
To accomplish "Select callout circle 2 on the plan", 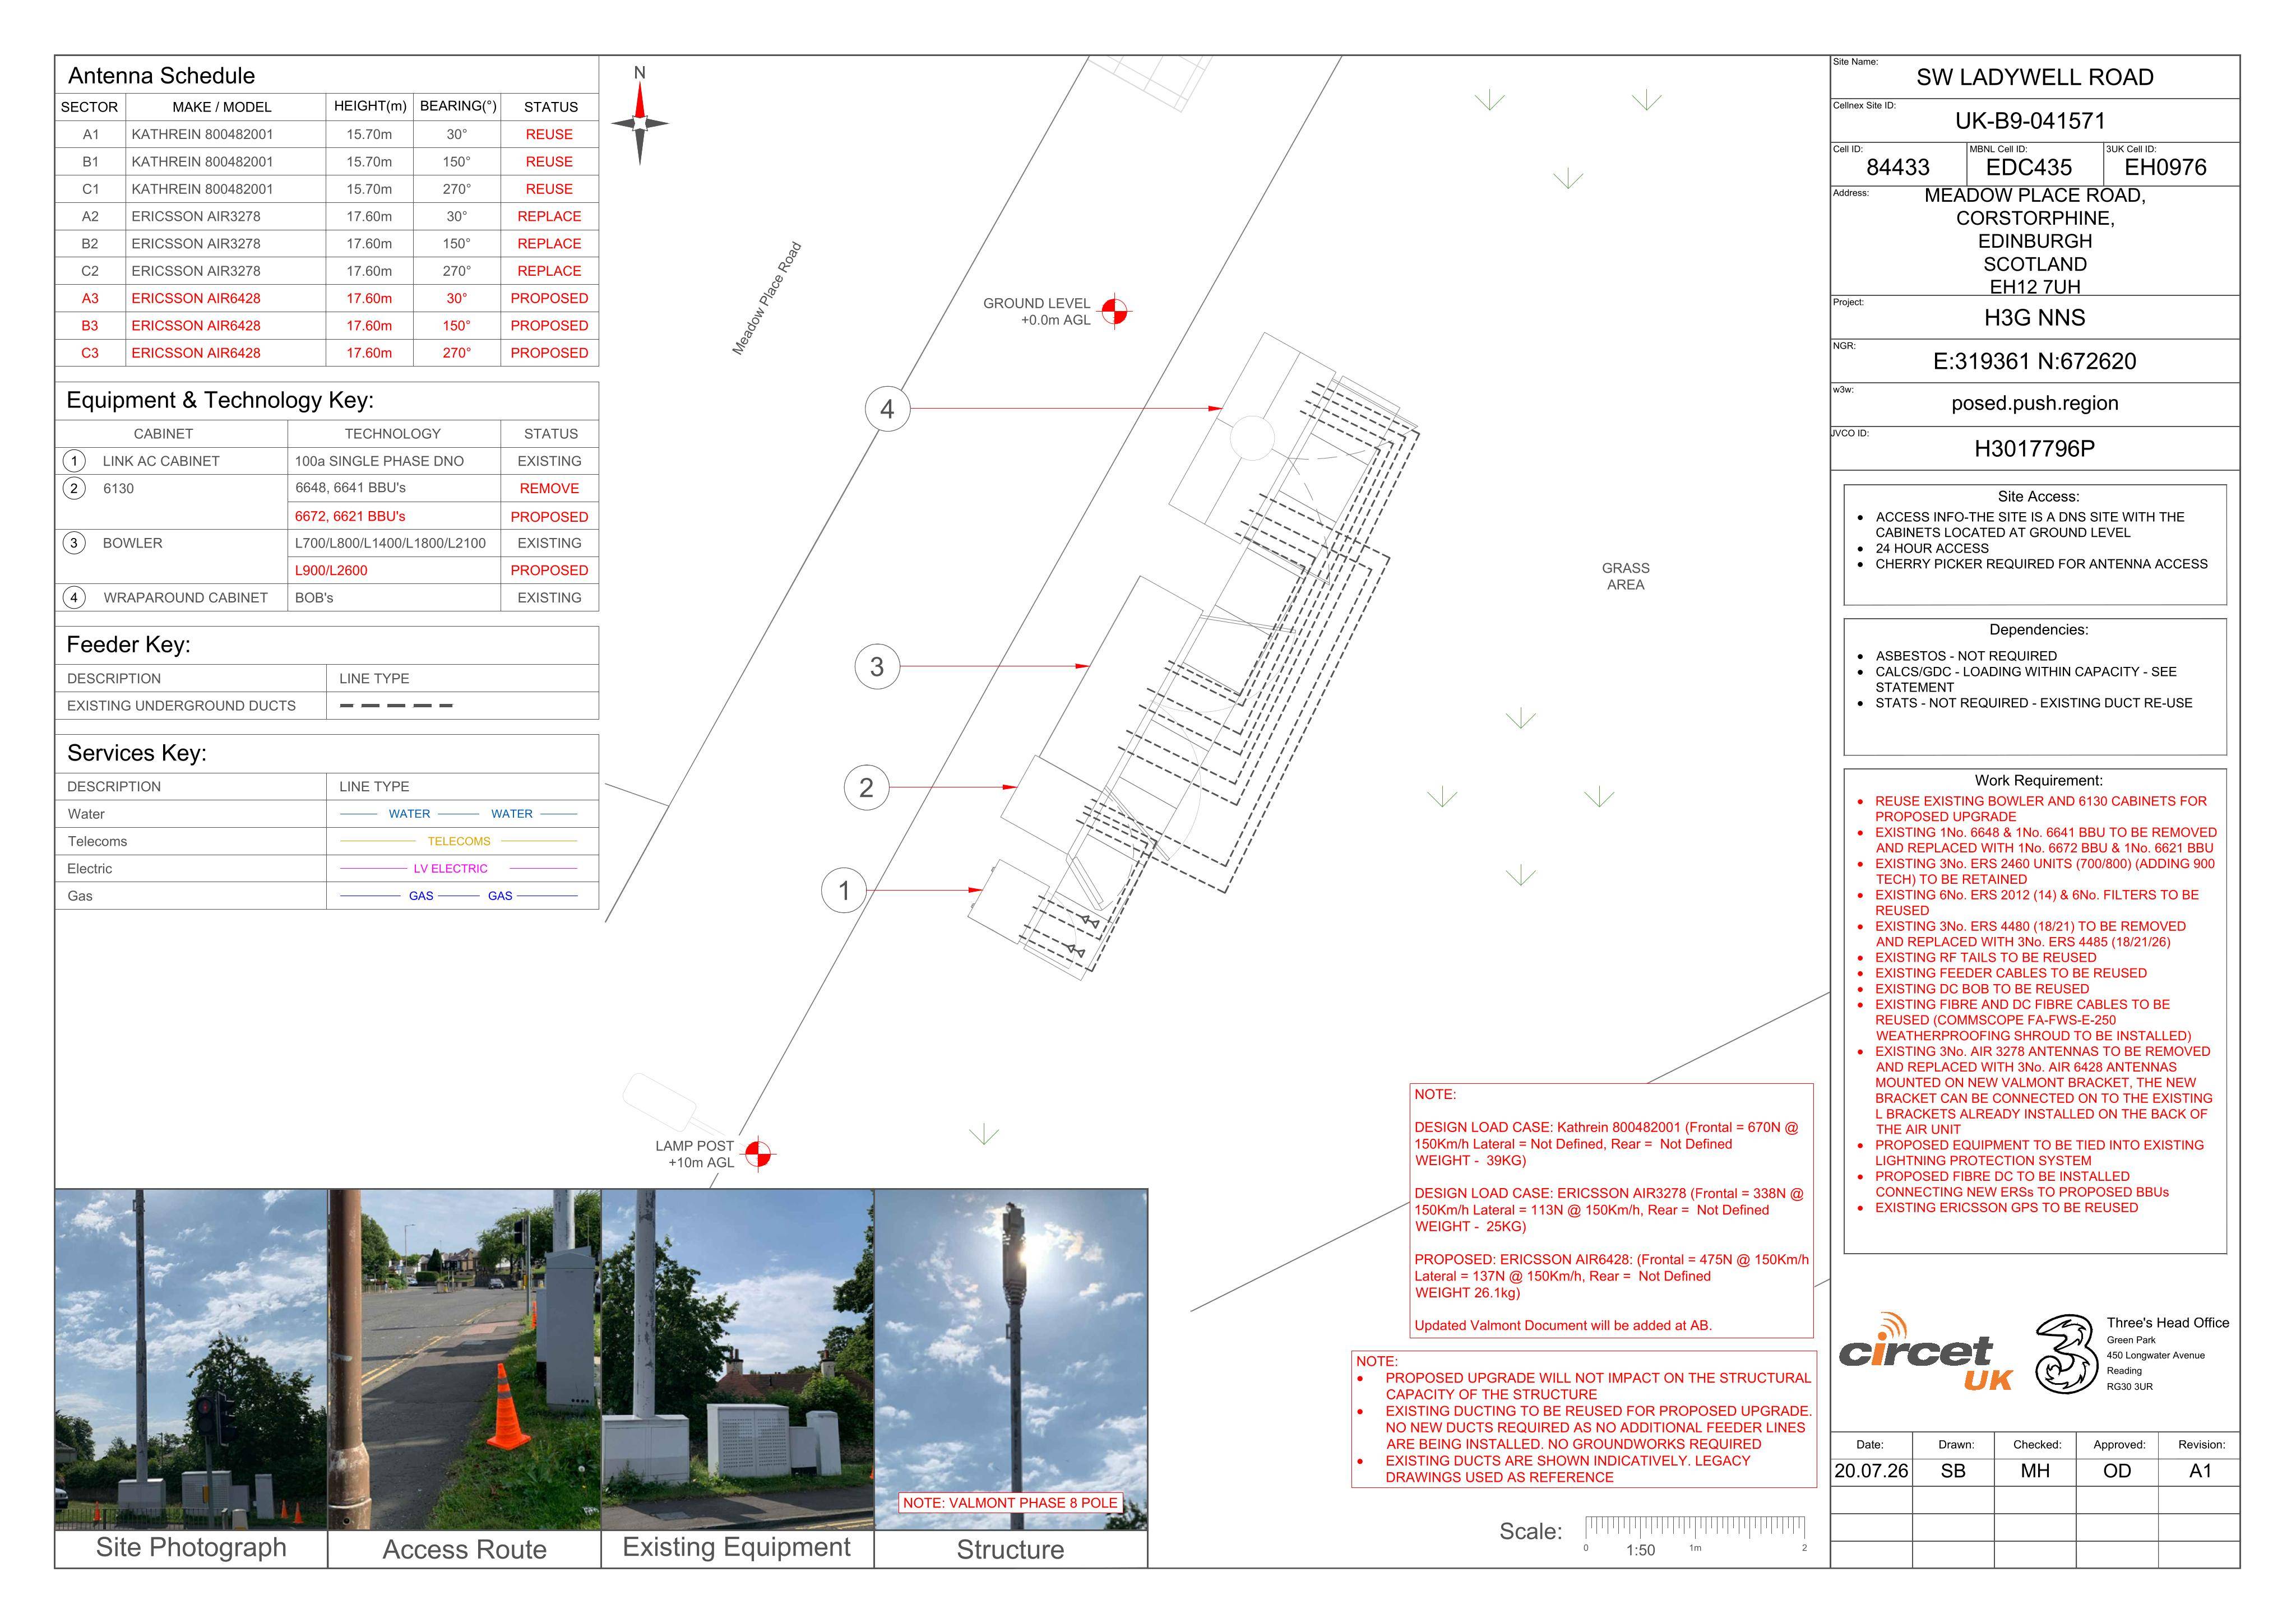I will (866, 788).
